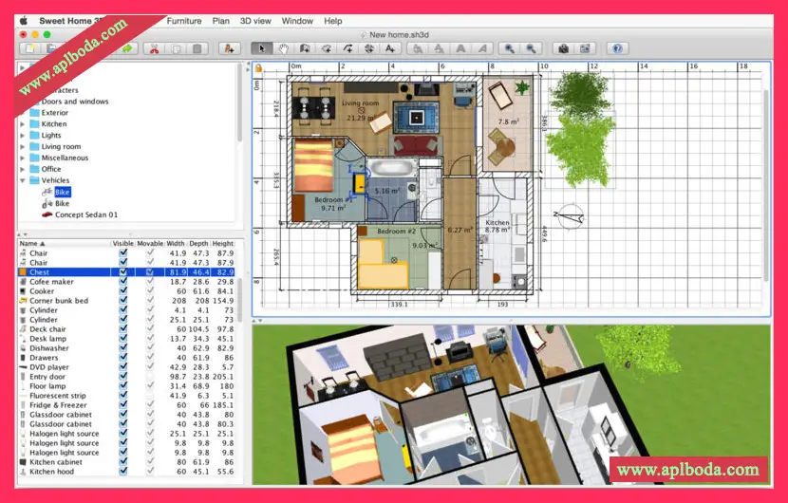Image resolution: width=788 pixels, height=503 pixels.
Task: Open the Furniture menu
Action: [183, 20]
